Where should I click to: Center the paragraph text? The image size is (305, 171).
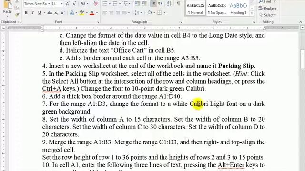111,13
